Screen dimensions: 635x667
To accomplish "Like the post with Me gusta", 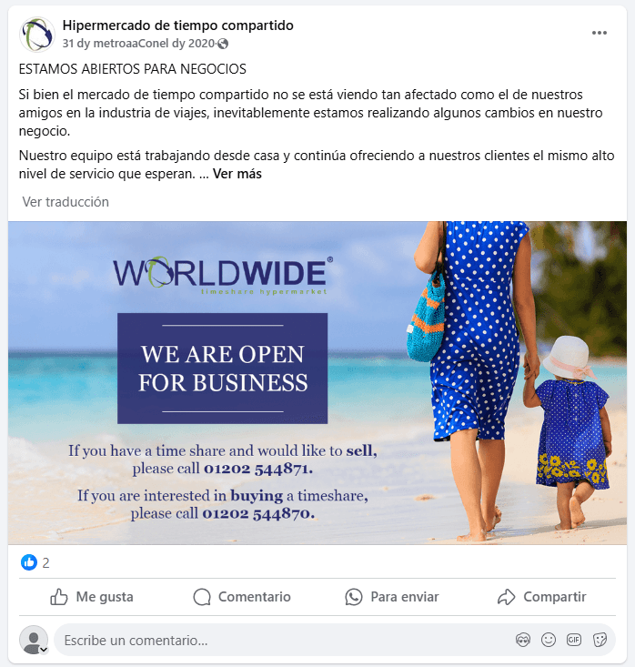I will [x=92, y=597].
